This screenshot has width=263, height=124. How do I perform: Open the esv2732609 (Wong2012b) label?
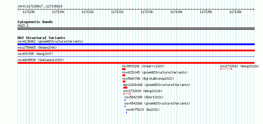(x=143, y=91)
